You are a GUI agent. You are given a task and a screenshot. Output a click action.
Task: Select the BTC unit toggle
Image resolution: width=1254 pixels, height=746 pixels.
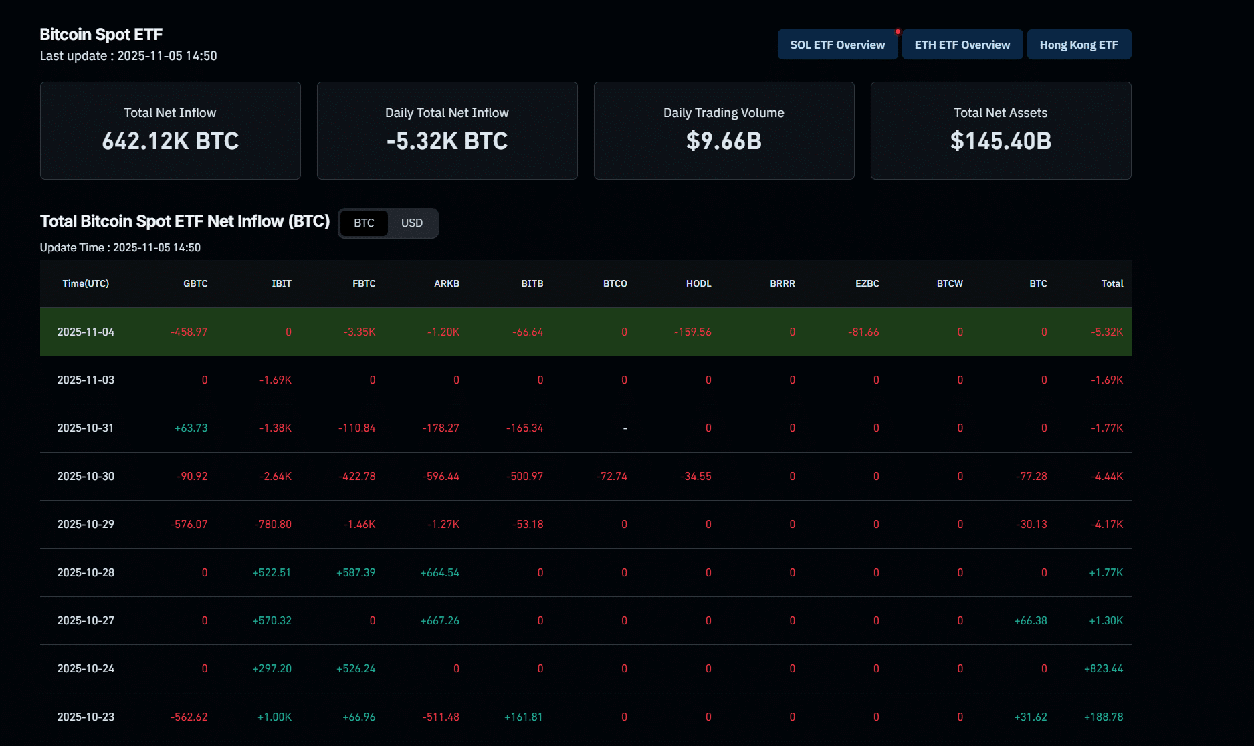pos(364,223)
